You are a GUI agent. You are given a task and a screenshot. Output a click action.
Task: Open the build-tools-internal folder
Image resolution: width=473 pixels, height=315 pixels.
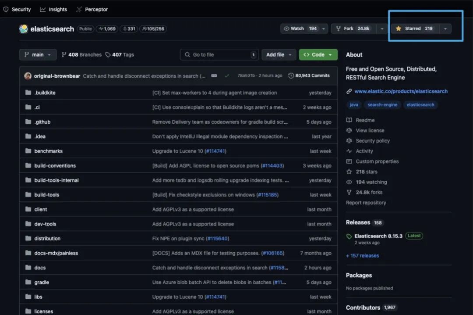(x=56, y=180)
